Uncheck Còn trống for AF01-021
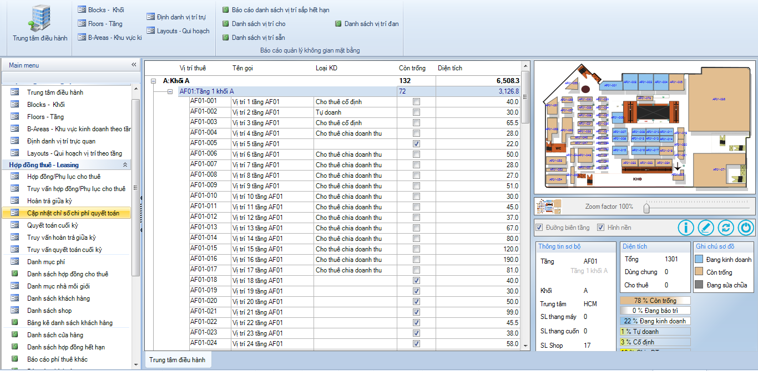The width and height of the screenshot is (758, 371). click(x=416, y=312)
